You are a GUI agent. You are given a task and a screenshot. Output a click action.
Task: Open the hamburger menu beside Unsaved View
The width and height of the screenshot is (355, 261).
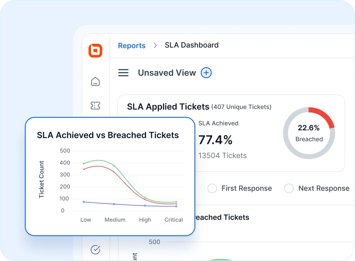[x=123, y=73]
